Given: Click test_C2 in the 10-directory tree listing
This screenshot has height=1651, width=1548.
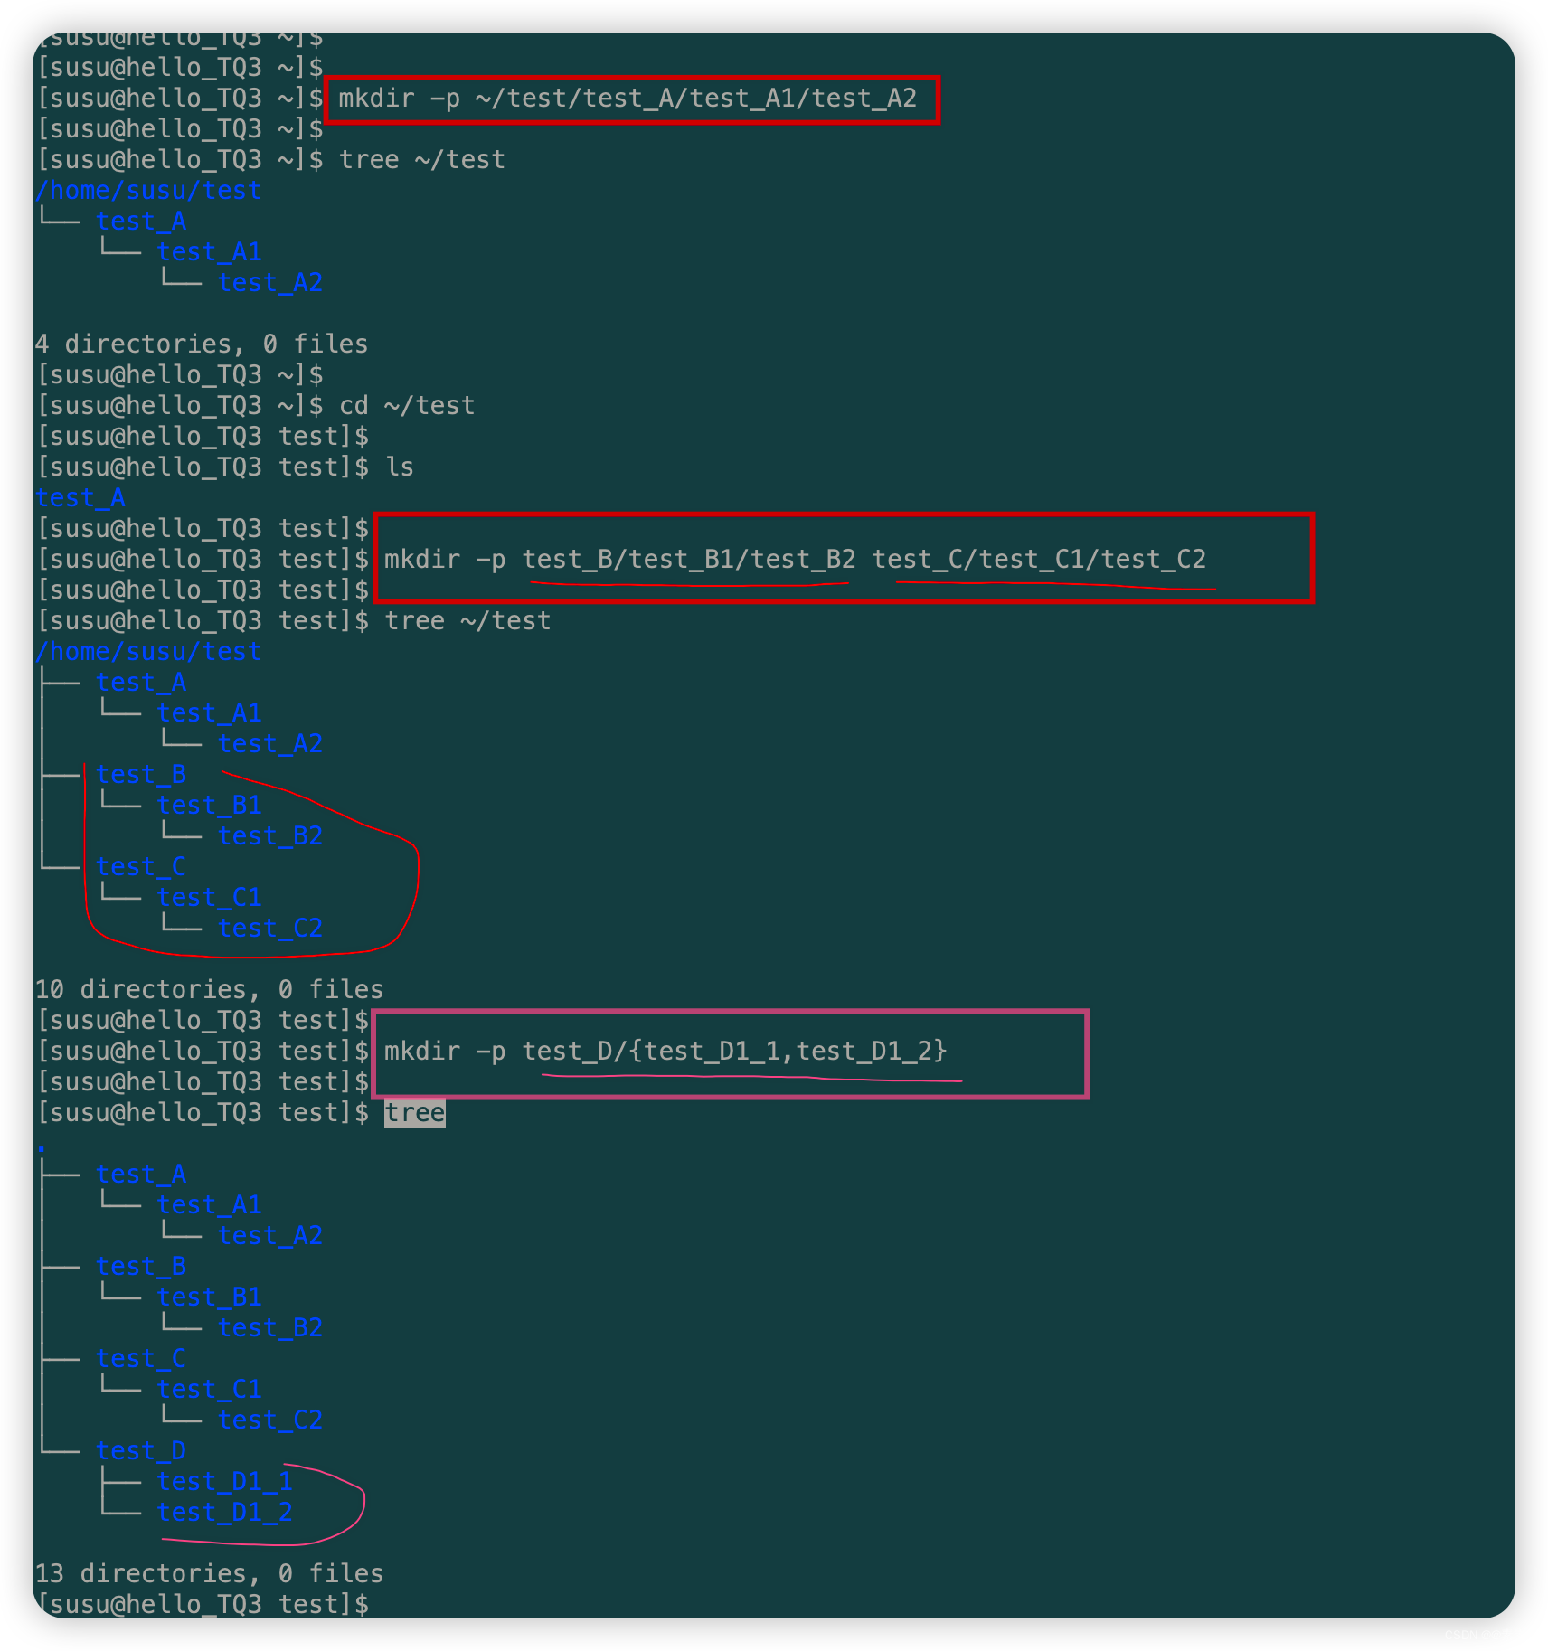Looking at the screenshot, I should [270, 929].
